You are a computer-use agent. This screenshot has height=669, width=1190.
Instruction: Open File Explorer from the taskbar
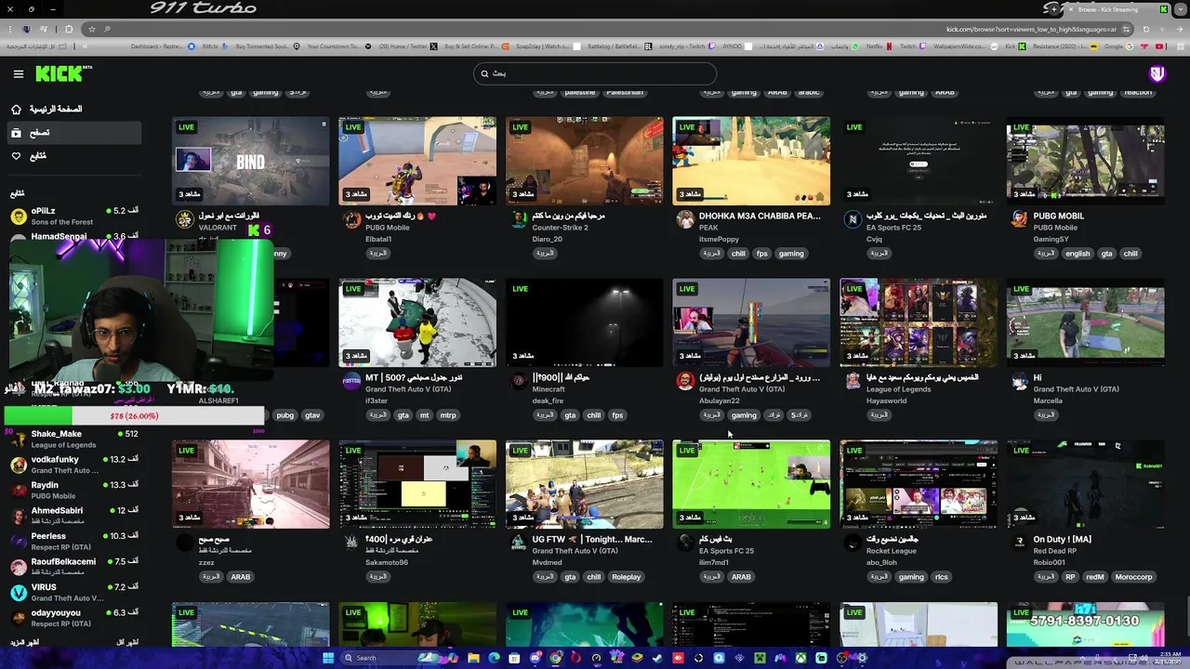point(472,658)
